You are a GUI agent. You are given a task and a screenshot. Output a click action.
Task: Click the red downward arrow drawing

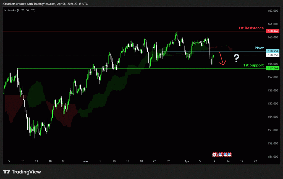pyautogui.click(x=222, y=59)
